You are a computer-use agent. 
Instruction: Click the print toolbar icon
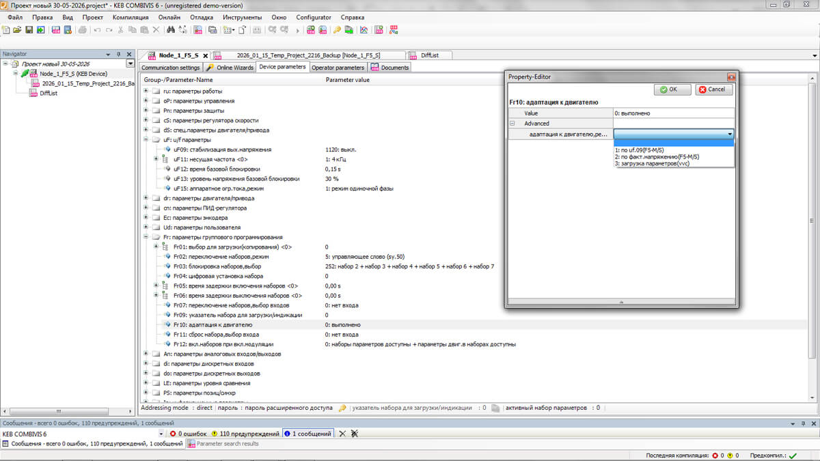83,30
